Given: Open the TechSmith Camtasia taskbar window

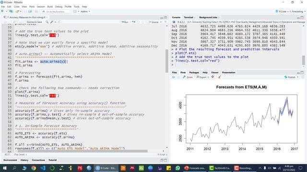Looking at the screenshot, I should point(220,168).
